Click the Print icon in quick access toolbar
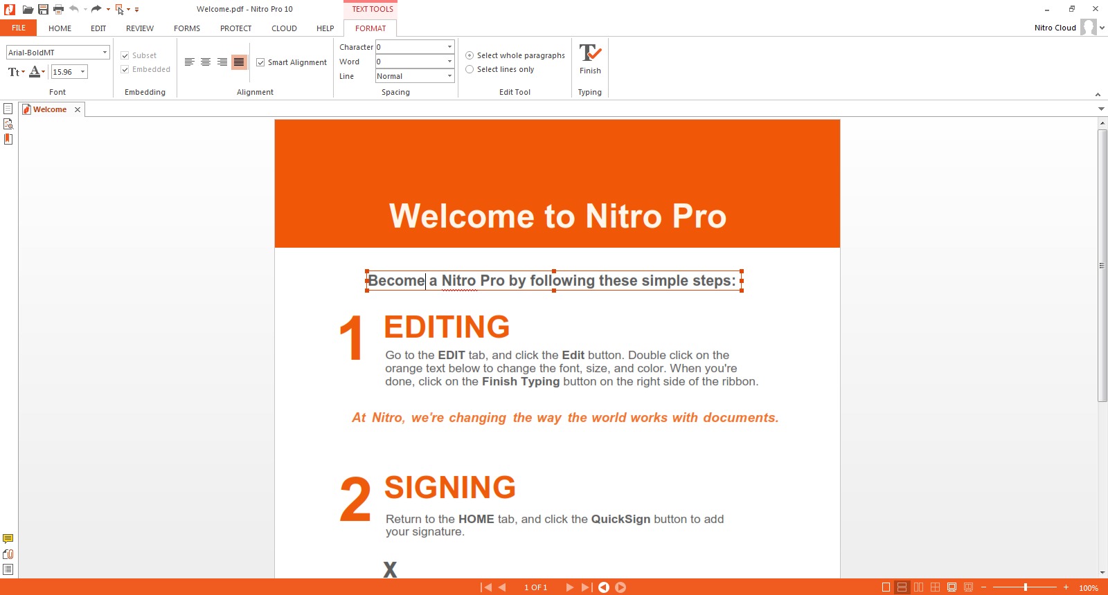 tap(58, 10)
